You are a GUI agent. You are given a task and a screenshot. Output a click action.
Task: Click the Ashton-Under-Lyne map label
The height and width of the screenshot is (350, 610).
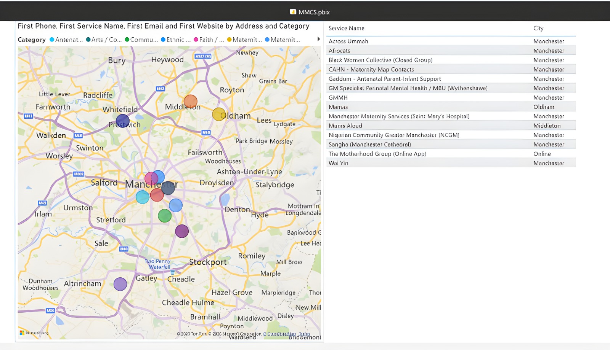(x=249, y=172)
